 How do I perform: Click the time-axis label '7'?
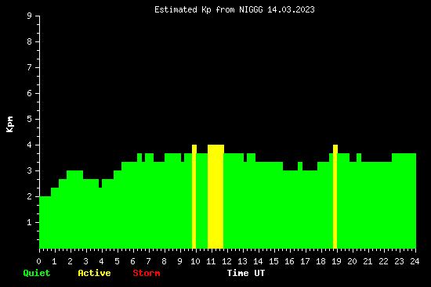(148, 261)
